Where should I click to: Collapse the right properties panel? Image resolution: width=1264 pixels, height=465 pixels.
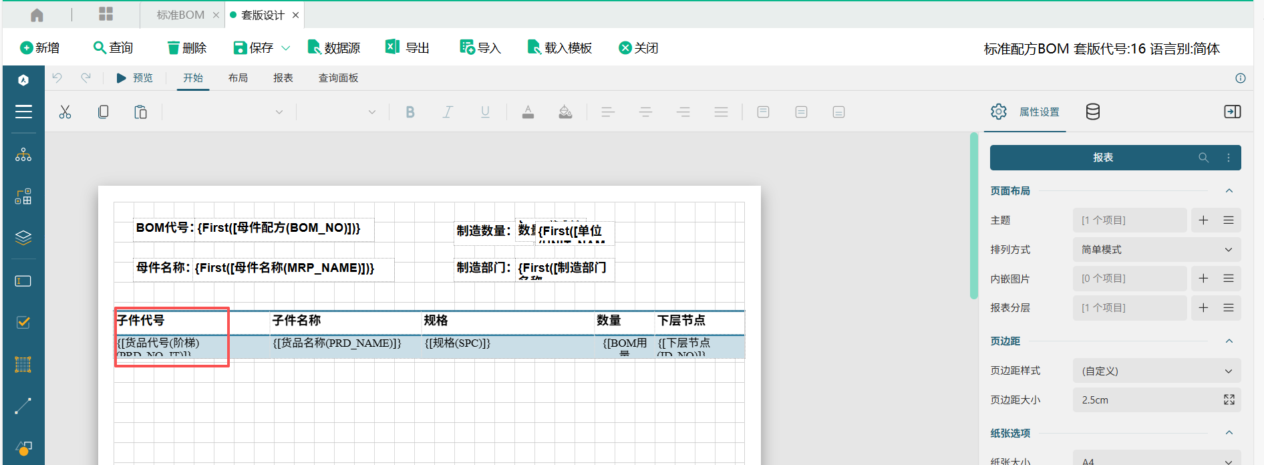(1232, 112)
